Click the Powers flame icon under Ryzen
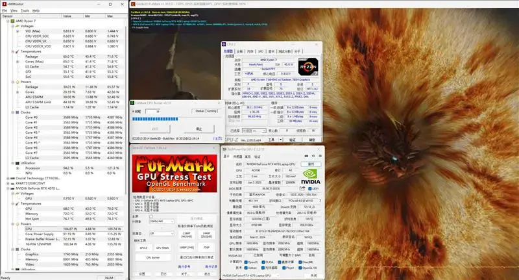The height and width of the screenshot is (280, 519). tap(18, 82)
